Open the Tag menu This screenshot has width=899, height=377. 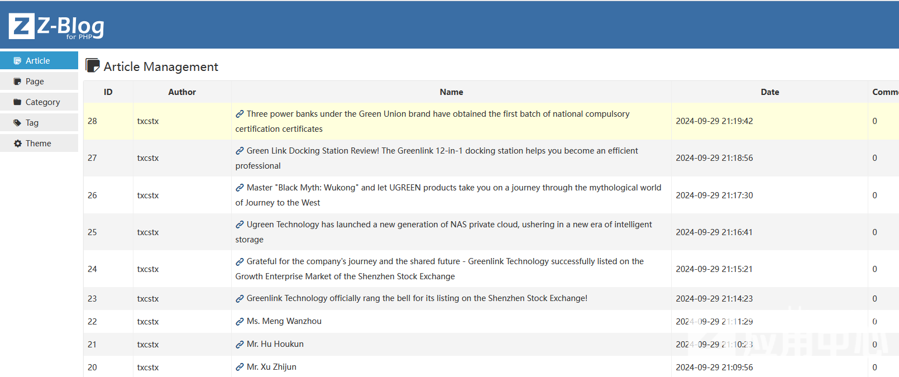[39, 122]
